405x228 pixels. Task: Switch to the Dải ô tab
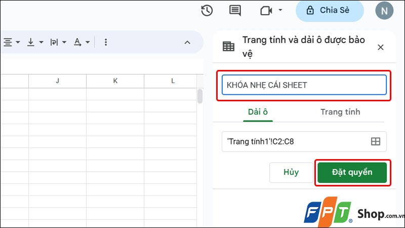258,112
